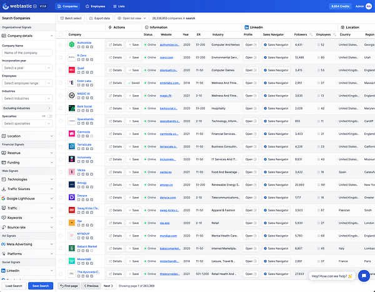The height and width of the screenshot is (292, 375).
Task: Click the Export data button
Action: point(99,18)
